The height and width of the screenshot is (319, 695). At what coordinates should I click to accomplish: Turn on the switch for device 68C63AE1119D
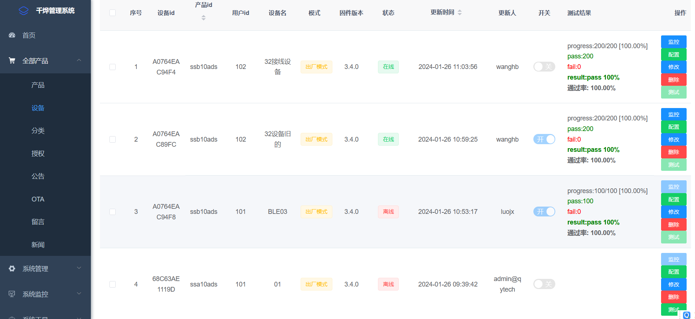click(x=544, y=284)
